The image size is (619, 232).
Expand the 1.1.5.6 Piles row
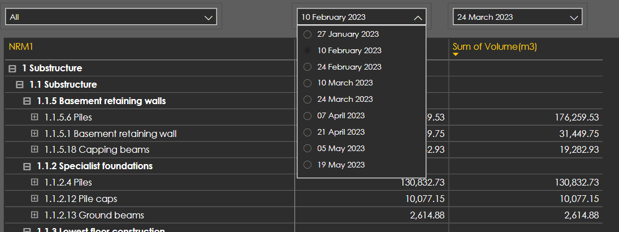point(34,117)
